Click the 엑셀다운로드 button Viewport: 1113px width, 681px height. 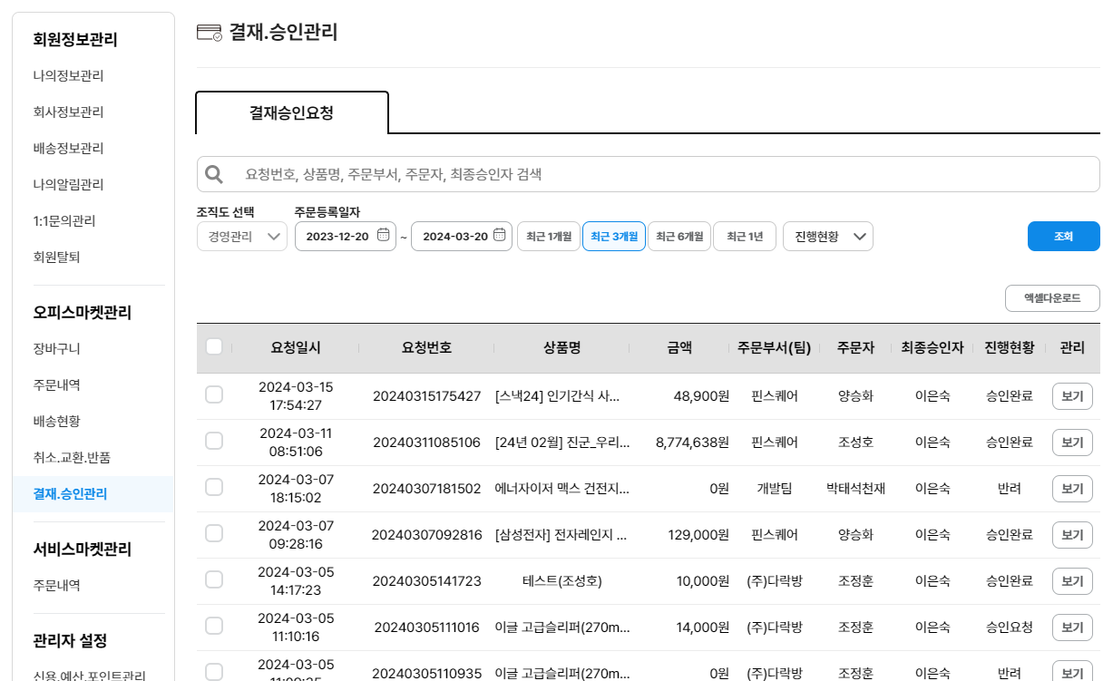click(x=1051, y=298)
